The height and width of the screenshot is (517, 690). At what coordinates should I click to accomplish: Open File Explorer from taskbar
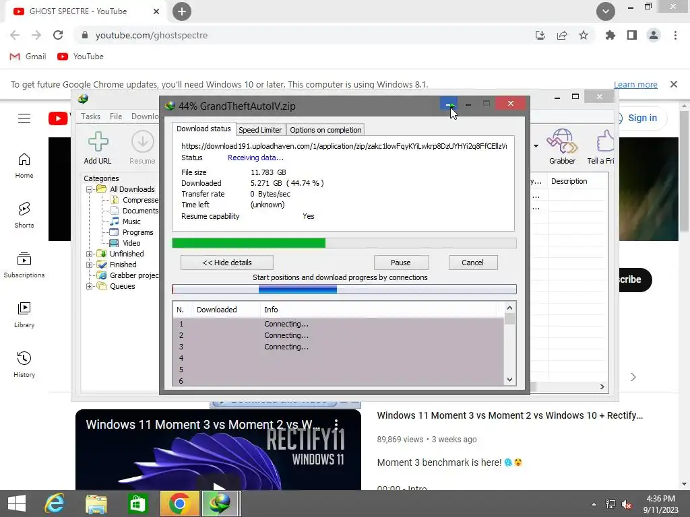[96, 504]
